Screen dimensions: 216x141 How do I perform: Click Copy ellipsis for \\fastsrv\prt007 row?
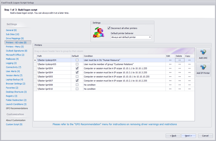pyautogui.click(x=189, y=81)
